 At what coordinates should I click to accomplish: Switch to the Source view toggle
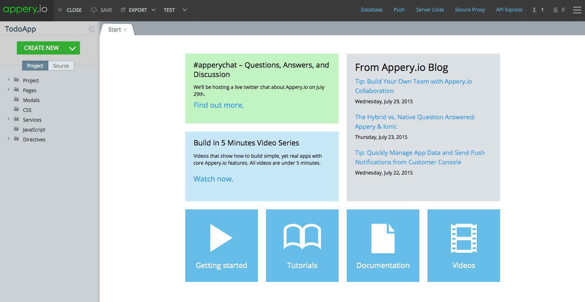pos(61,66)
